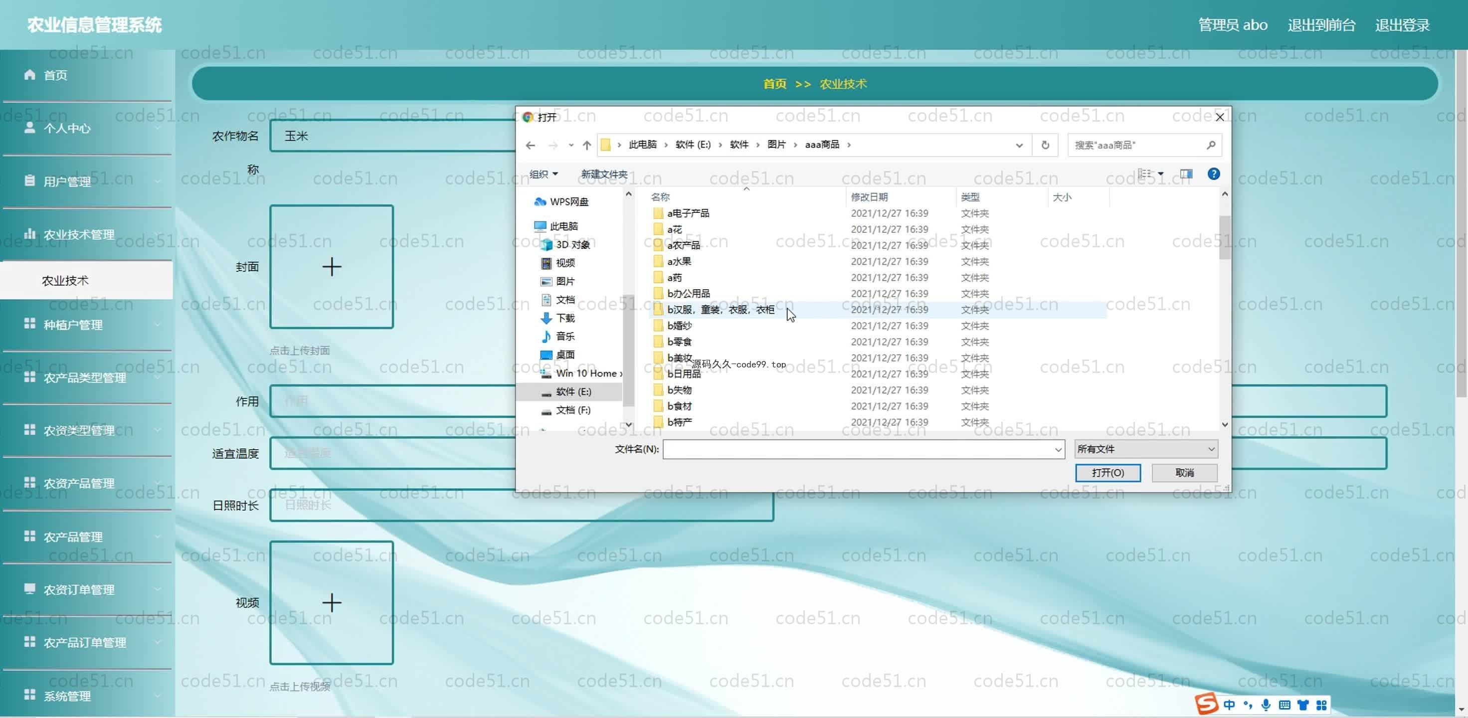
Task: Click the a电子产品 folder icon
Action: click(658, 213)
